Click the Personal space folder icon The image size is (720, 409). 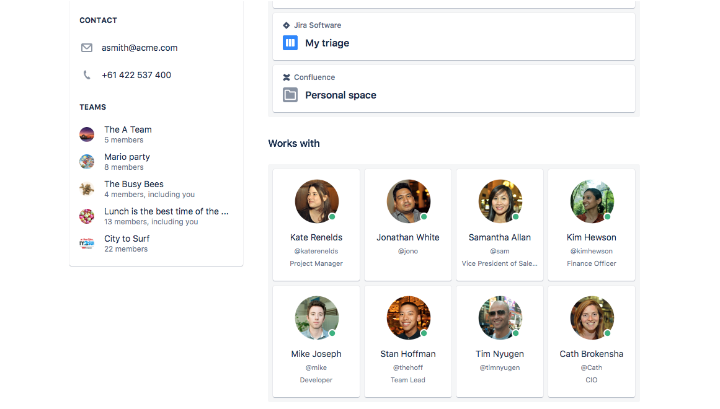tap(290, 95)
